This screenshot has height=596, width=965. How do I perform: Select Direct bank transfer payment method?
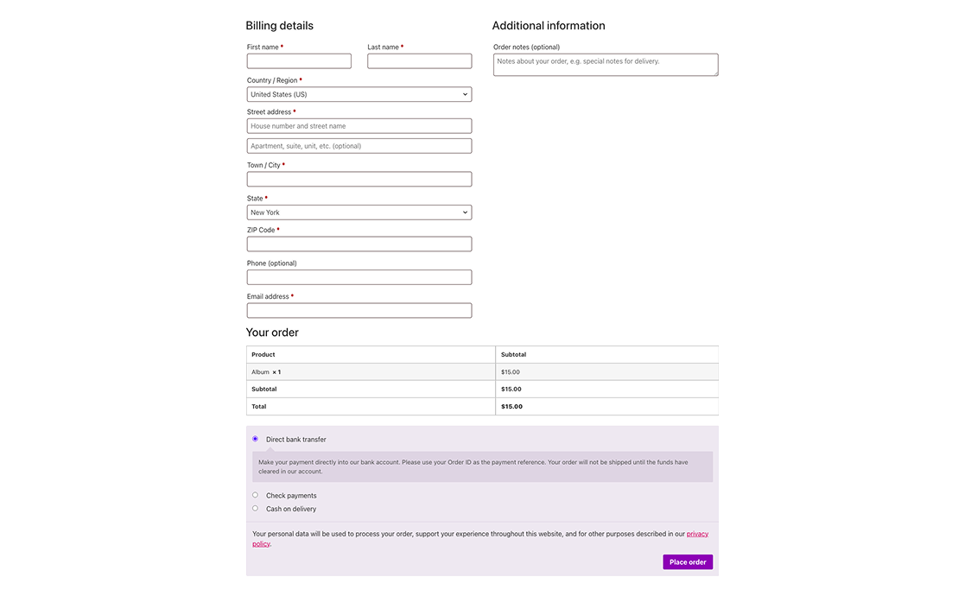[255, 439]
